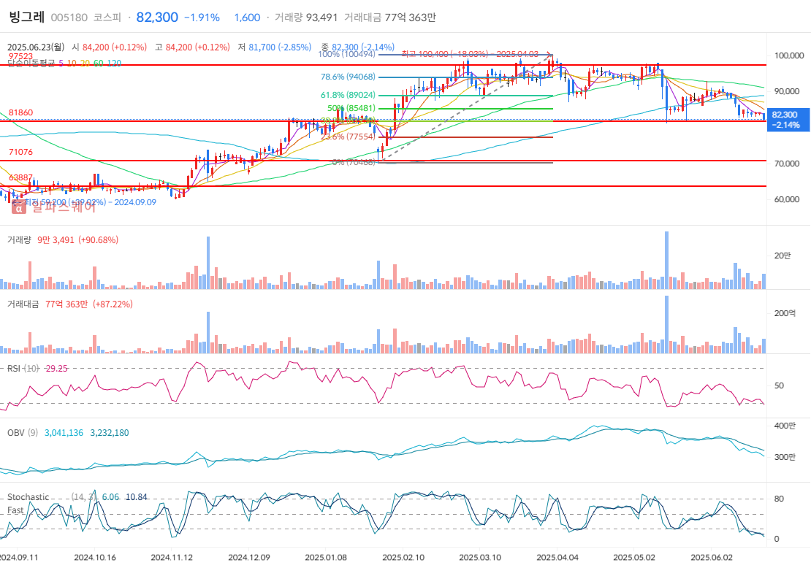Viewport: 811px width, 568px height.
Task: Click the 거래량 volume panel label
Action: click(x=19, y=239)
